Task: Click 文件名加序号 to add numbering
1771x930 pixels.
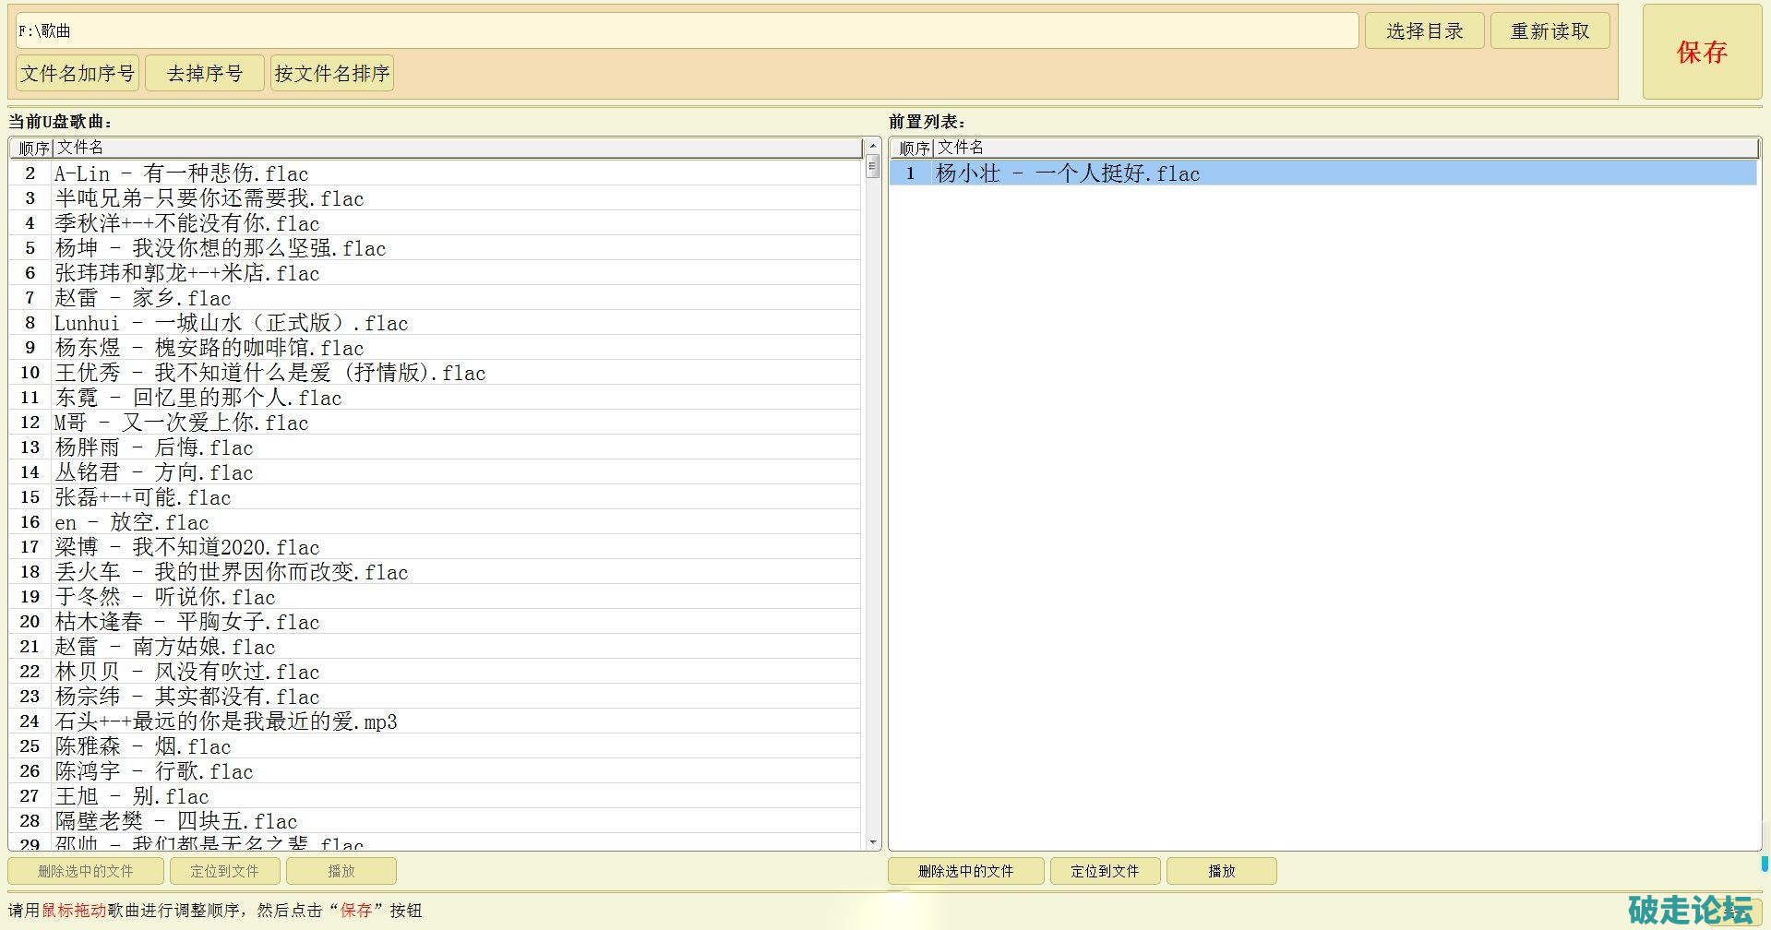Action: [x=78, y=74]
